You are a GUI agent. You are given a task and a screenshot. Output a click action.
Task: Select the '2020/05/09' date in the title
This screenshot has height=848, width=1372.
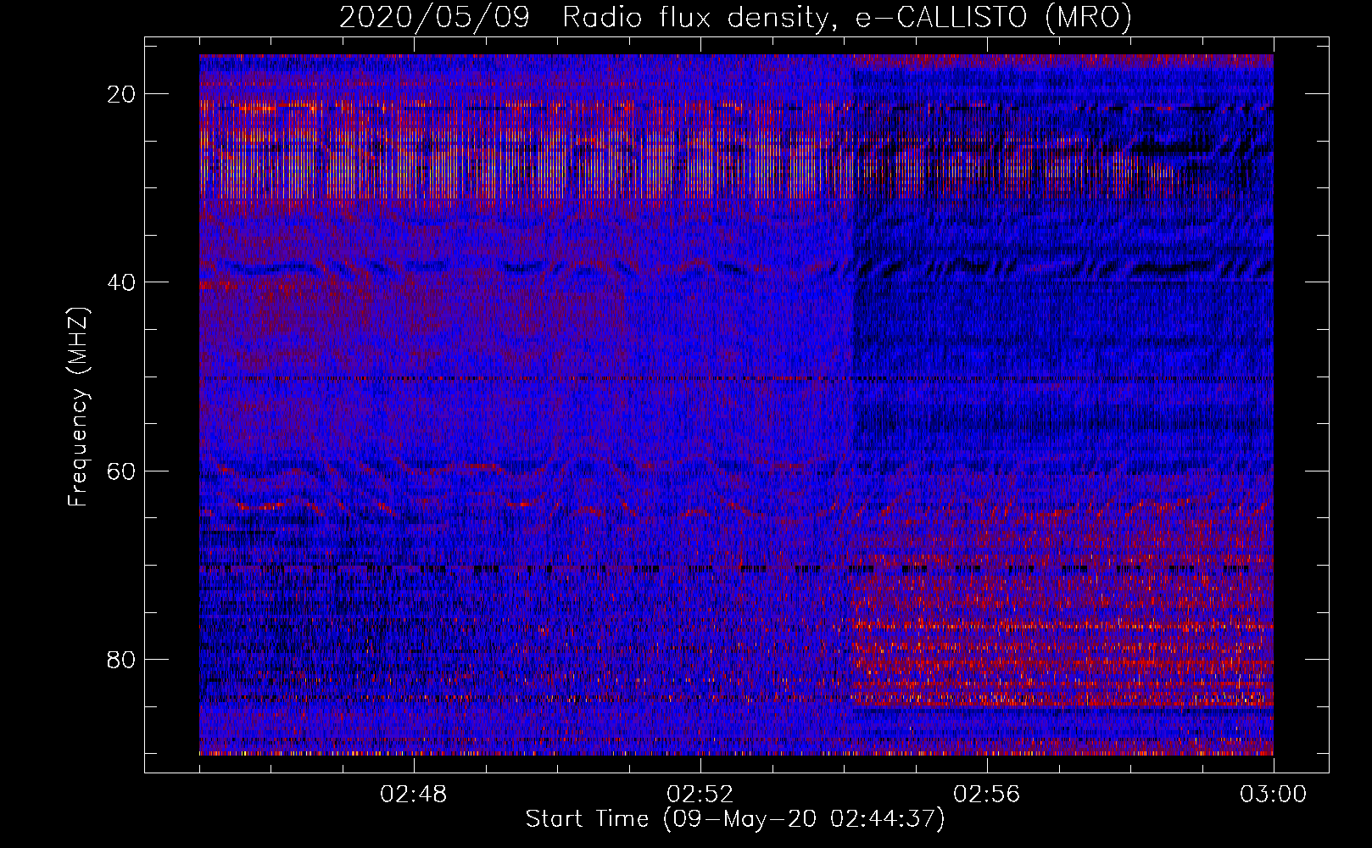(x=434, y=18)
